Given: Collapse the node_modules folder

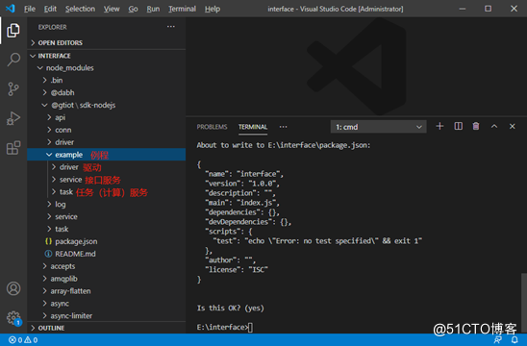Looking at the screenshot, I should [x=106, y=68].
